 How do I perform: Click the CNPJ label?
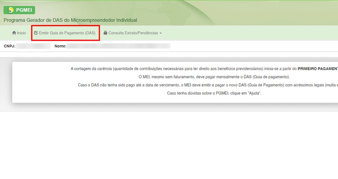tap(10, 46)
